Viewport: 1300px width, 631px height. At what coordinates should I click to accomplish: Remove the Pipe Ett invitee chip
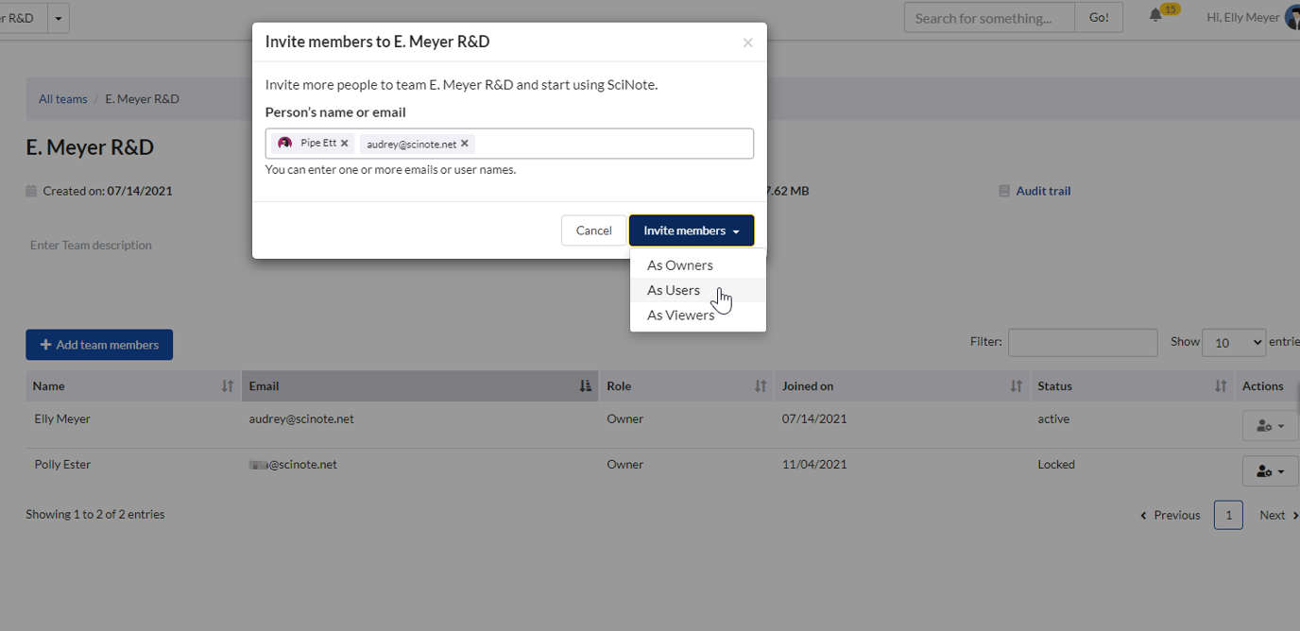point(344,142)
